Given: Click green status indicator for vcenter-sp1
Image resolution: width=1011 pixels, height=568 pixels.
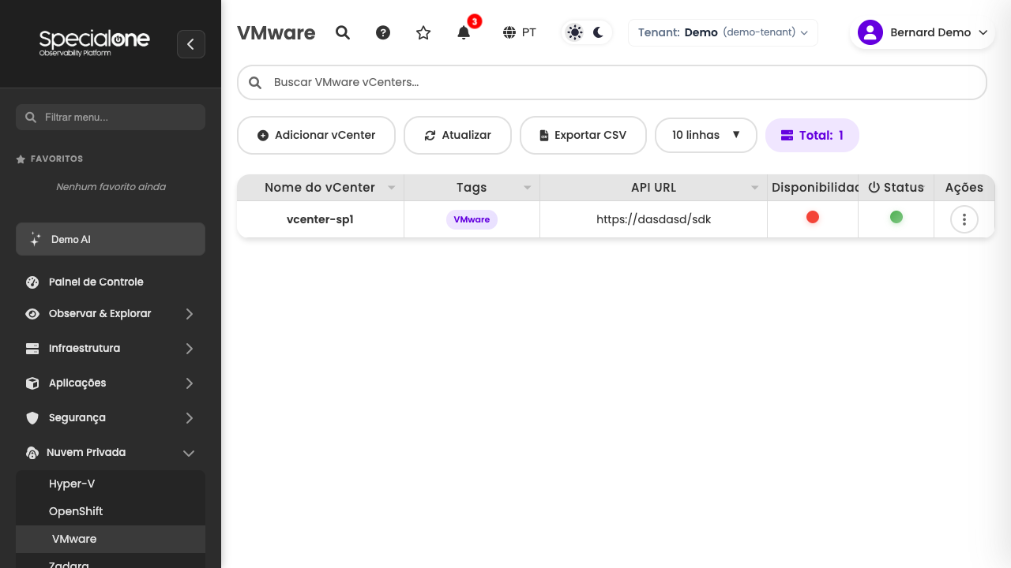Looking at the screenshot, I should (896, 217).
